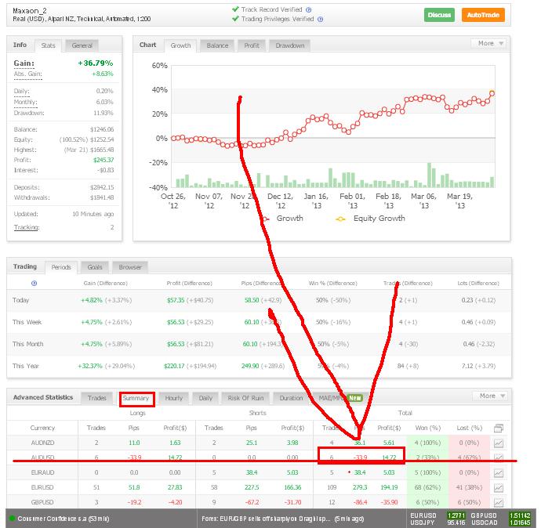Image resolution: width=541 pixels, height=528 pixels.
Task: Open the Hourly tab in Advanced Statistics
Action: (173, 398)
